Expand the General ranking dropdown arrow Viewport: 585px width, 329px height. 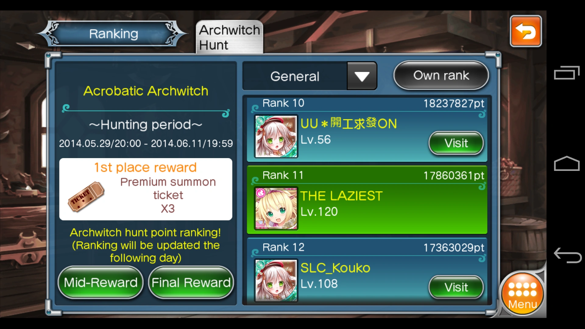(362, 76)
